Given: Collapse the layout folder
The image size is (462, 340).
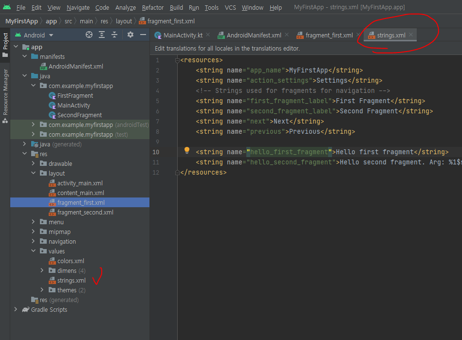Looking at the screenshot, I should click(33, 173).
